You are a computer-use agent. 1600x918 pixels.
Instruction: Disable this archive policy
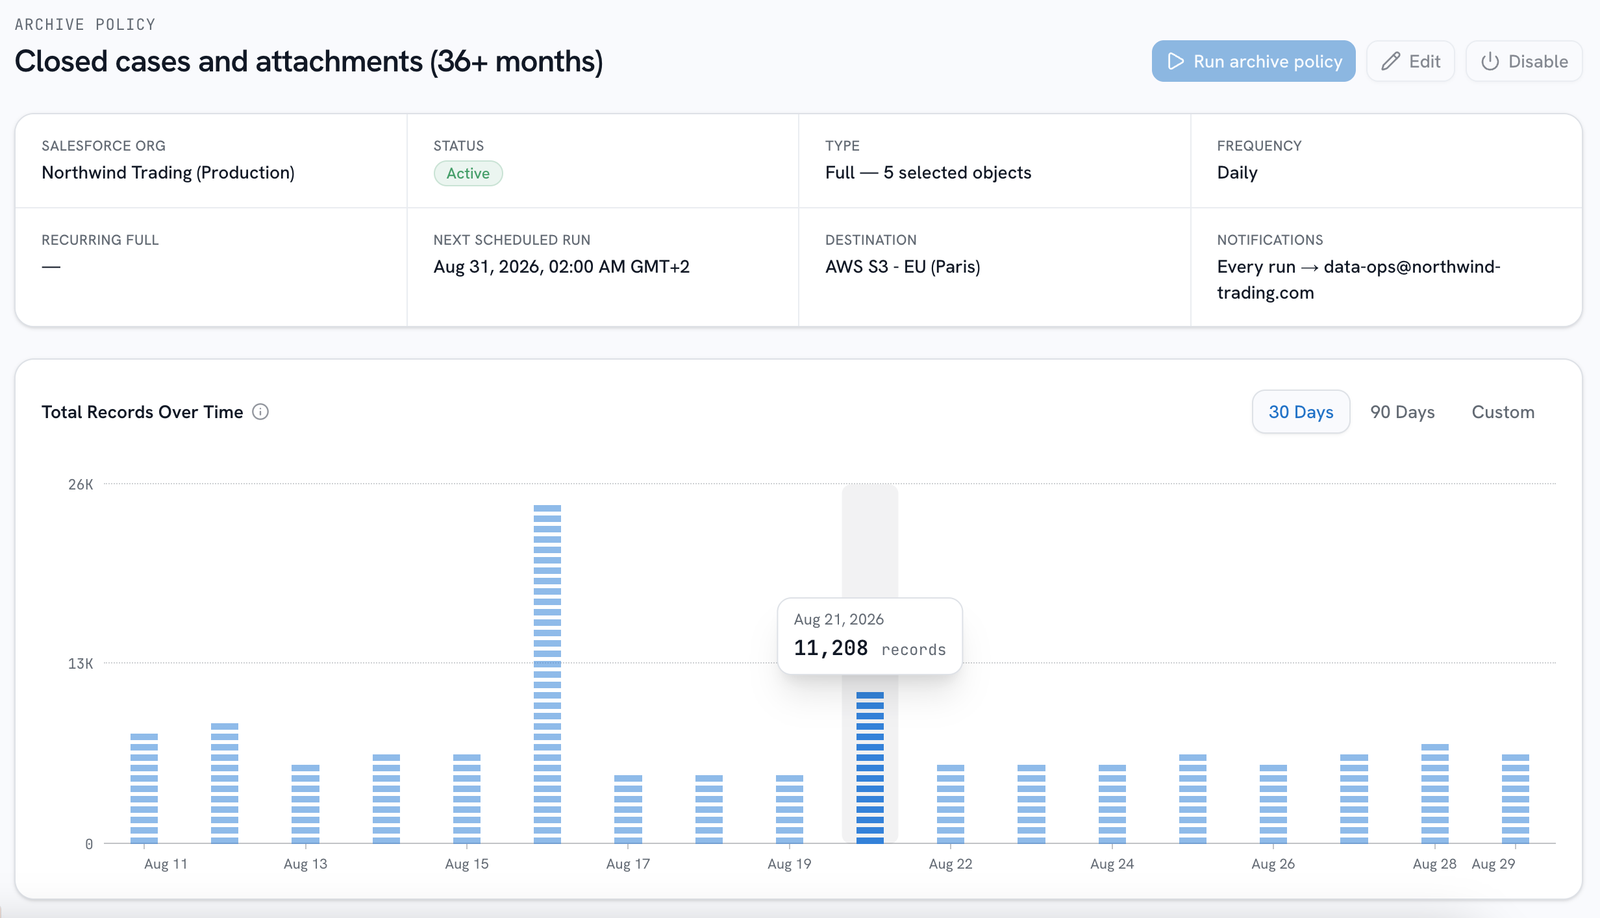point(1523,61)
